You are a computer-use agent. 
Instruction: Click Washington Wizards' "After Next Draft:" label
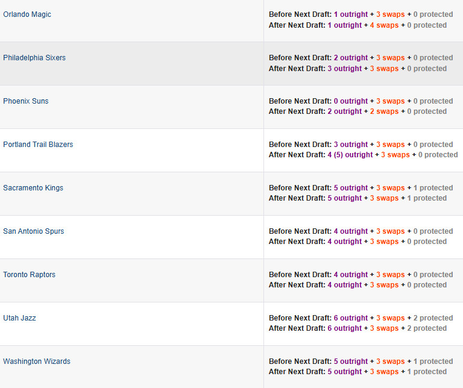(297, 372)
